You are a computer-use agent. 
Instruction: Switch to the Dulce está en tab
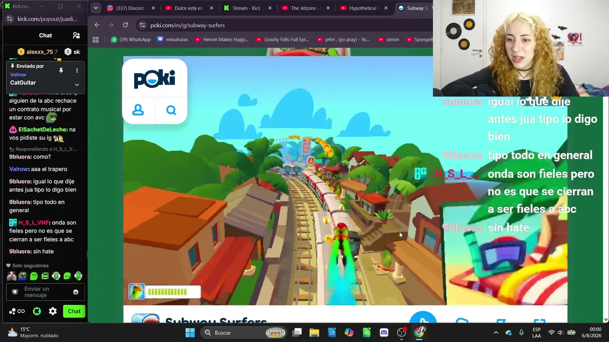188,8
